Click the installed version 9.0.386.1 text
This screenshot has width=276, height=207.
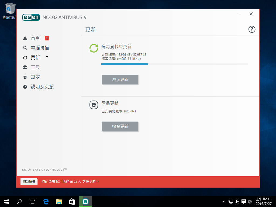click(x=130, y=111)
